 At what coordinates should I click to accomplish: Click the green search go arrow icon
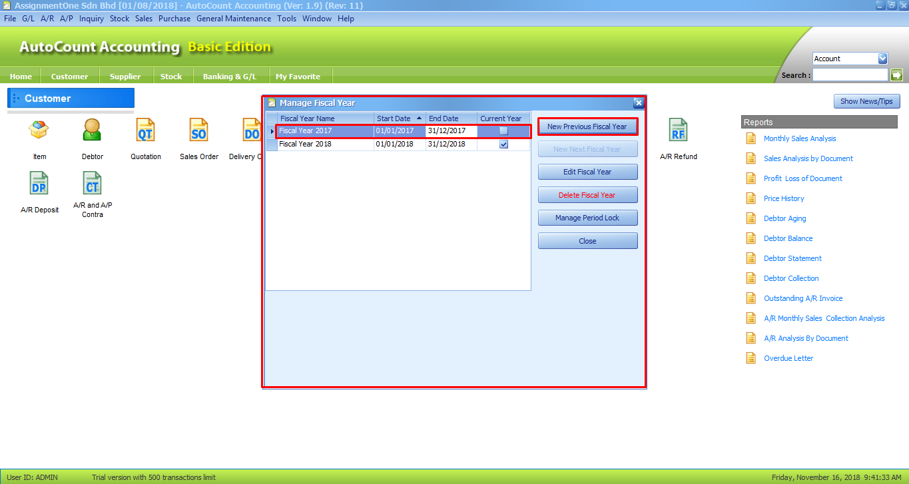(896, 75)
